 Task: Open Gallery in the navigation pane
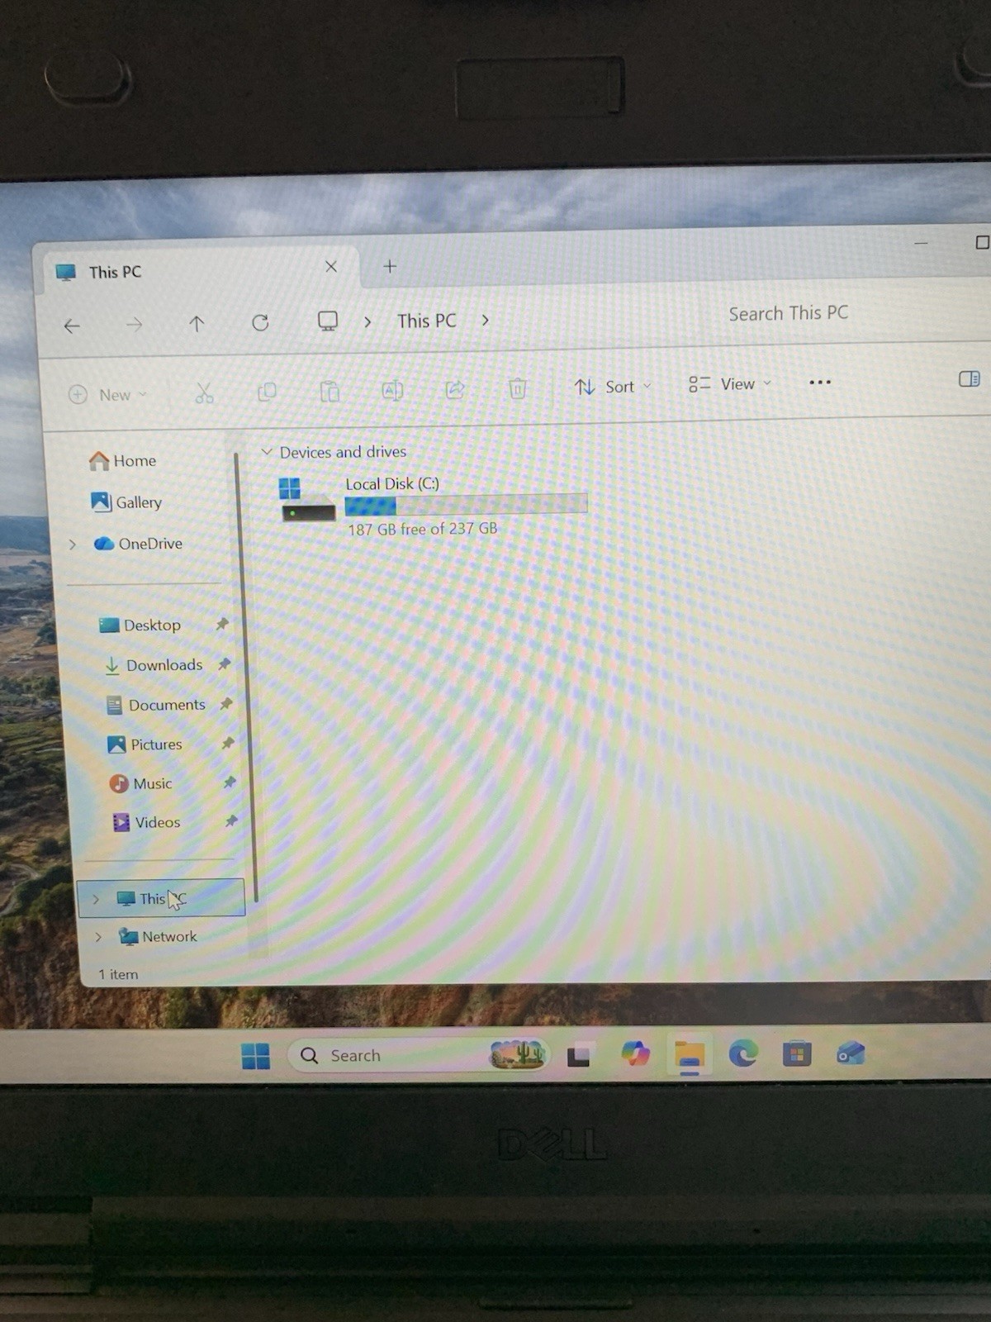point(126,502)
